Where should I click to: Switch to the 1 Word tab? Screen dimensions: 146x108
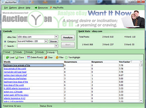[8, 52]
